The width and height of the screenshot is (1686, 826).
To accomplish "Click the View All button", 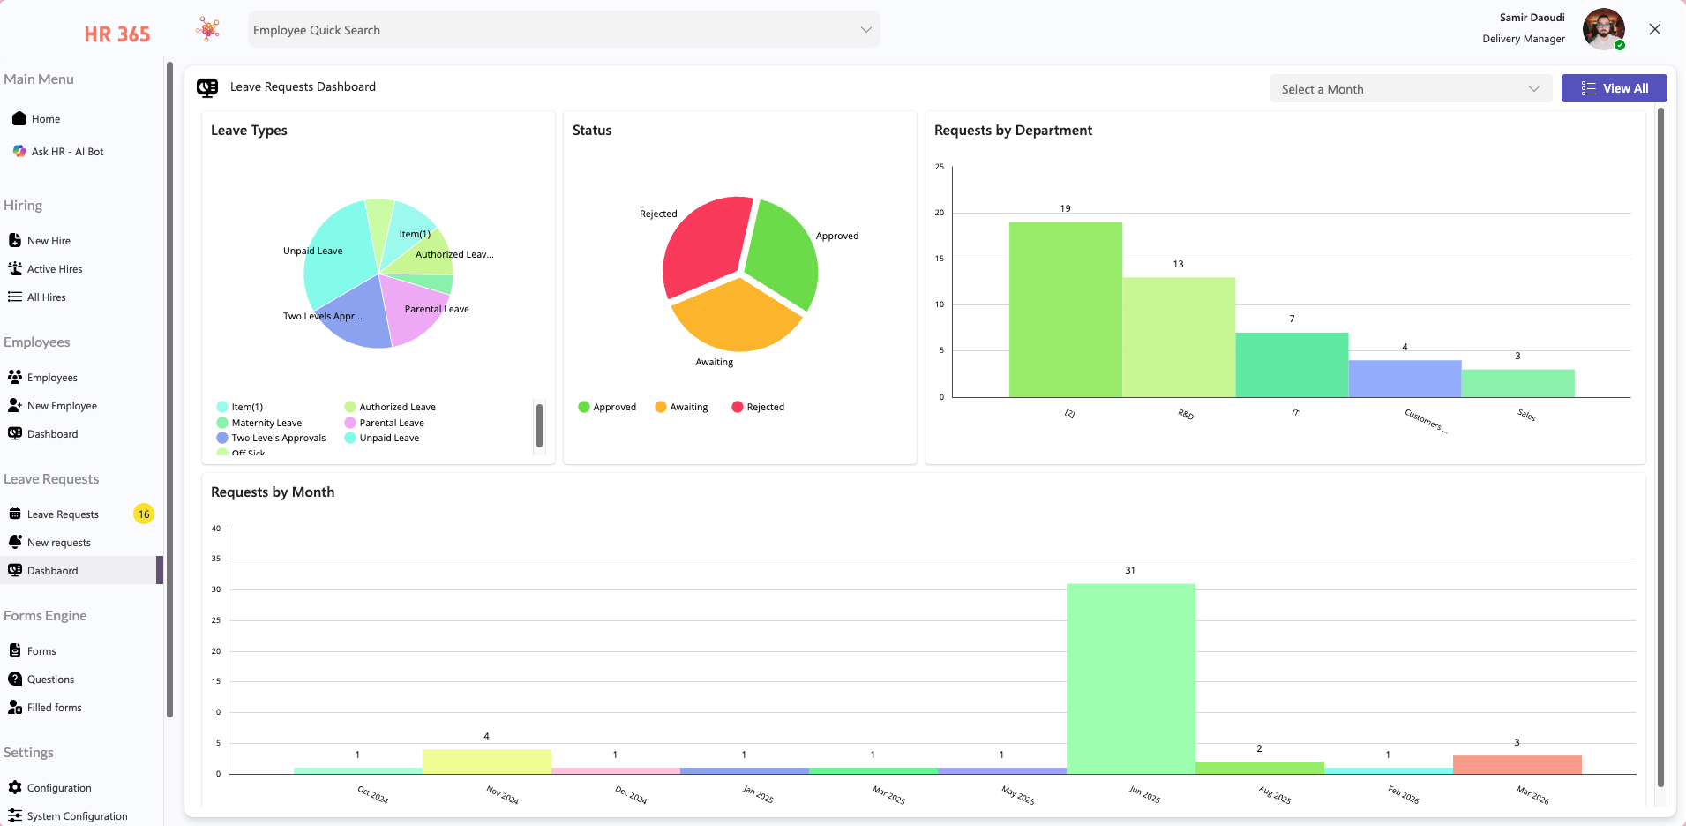I will pos(1614,88).
